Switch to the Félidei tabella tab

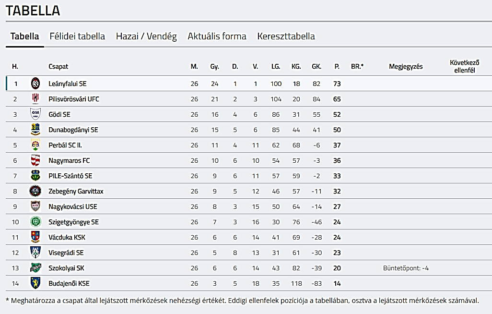pos(77,36)
